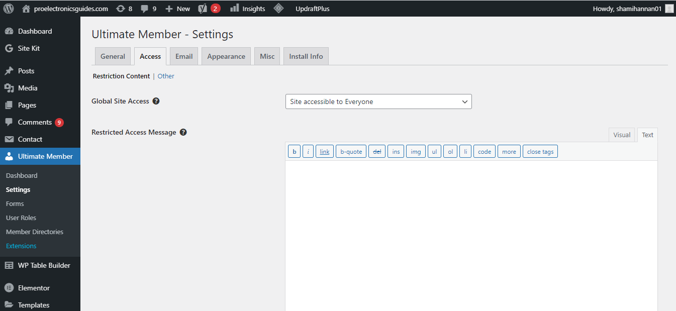This screenshot has width=676, height=311.
Task: Insert bold tag with b button
Action: pos(294,151)
